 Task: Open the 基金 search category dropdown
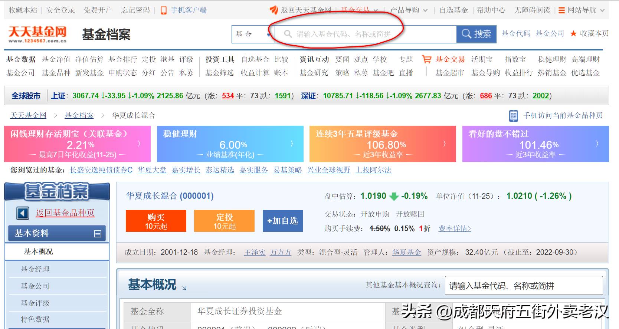click(x=253, y=34)
